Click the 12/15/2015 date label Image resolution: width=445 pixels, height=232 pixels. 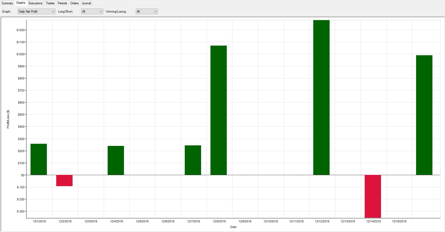tap(399, 222)
